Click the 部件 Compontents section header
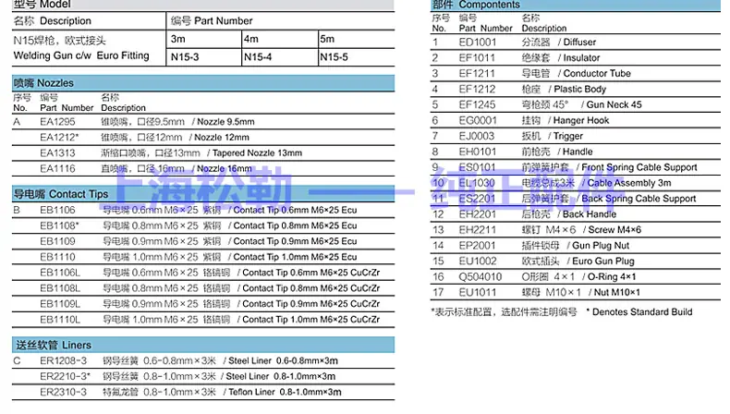 [476, 6]
